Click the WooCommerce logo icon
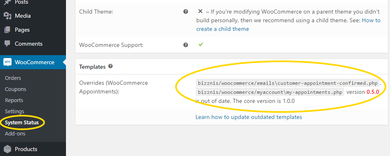Image resolution: width=390 pixels, height=156 pixels. (x=7, y=62)
